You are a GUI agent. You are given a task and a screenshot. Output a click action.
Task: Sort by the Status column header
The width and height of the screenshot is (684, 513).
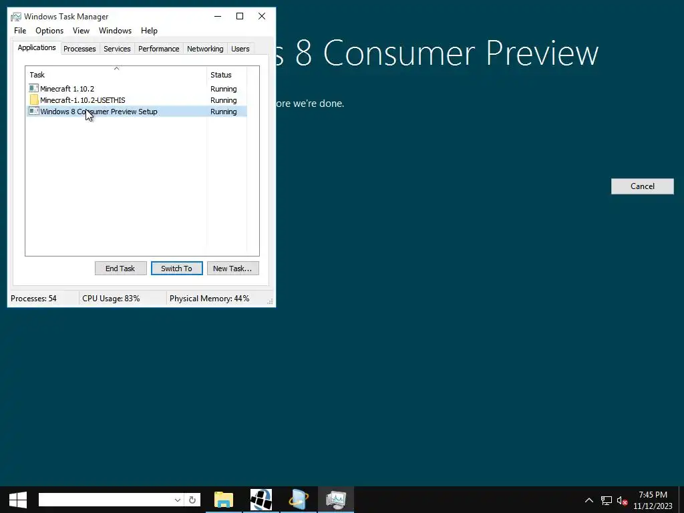(227, 75)
